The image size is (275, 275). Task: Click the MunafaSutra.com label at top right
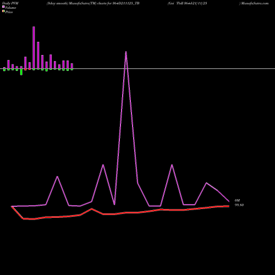[255, 3]
